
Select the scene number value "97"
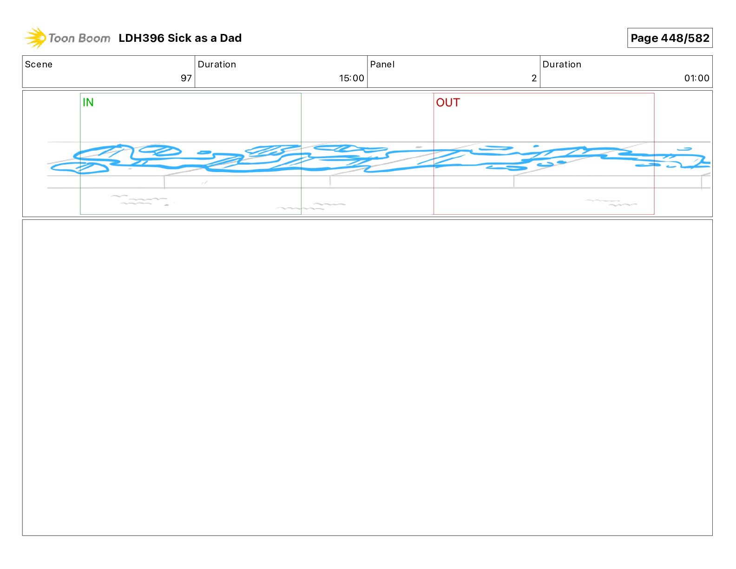(186, 78)
